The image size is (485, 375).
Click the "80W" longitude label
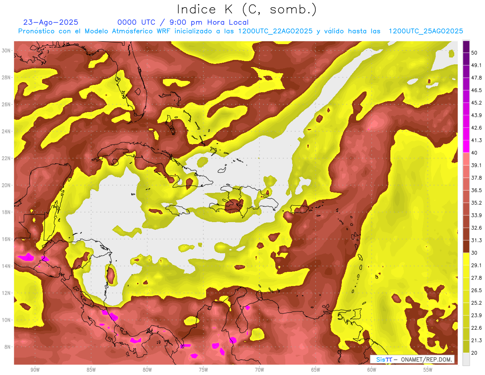coord(147,370)
